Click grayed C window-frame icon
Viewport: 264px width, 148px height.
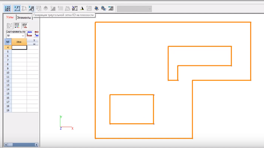coord(89,8)
